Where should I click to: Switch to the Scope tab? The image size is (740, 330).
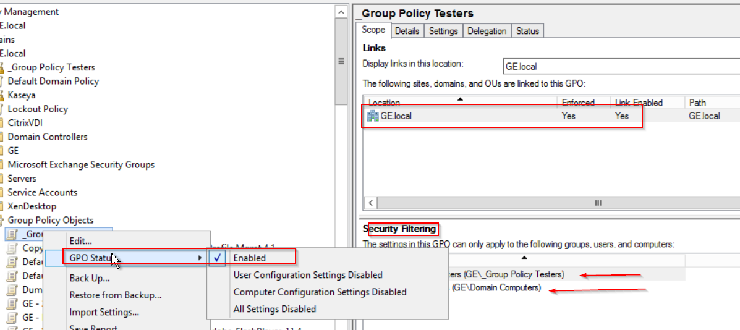tap(373, 30)
